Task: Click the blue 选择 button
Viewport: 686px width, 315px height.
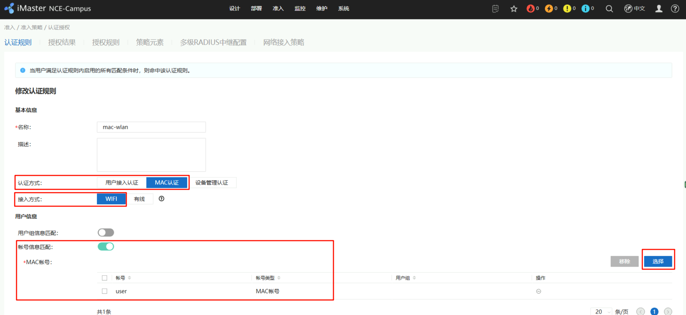Action: click(658, 261)
